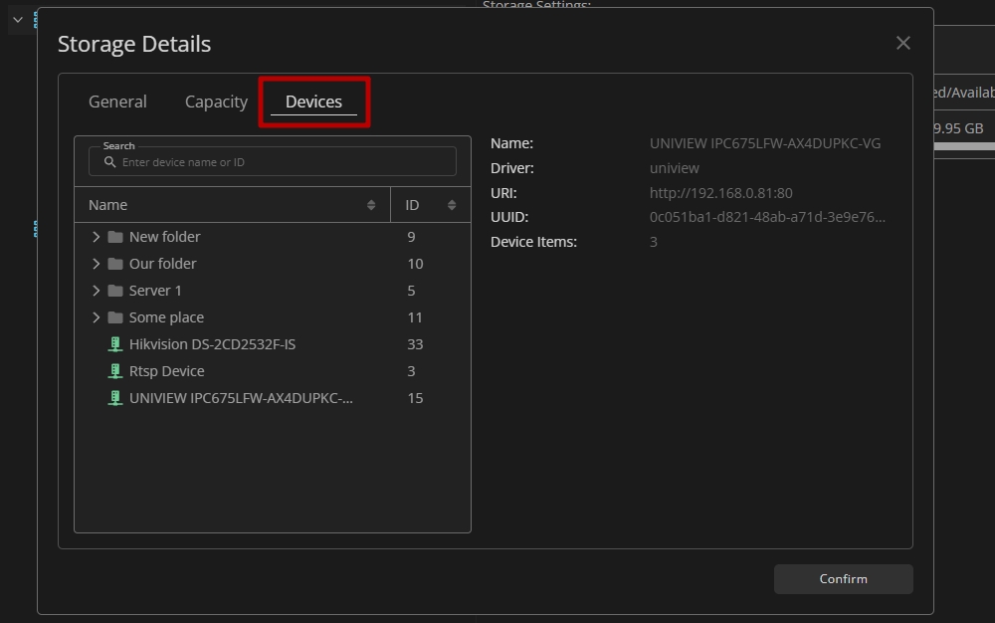
Task: Click ID value 15 for UNIVIEW
Action: point(415,398)
